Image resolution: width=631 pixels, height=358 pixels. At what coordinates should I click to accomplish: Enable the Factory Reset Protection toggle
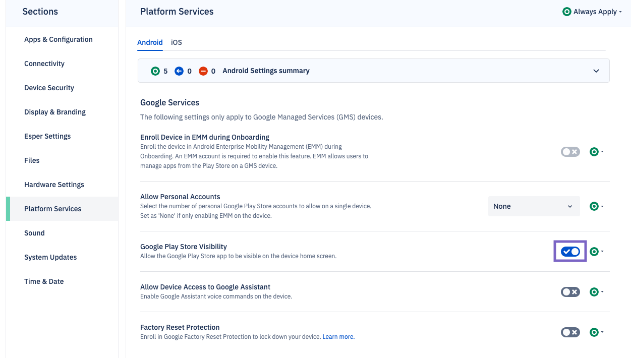coord(570,332)
